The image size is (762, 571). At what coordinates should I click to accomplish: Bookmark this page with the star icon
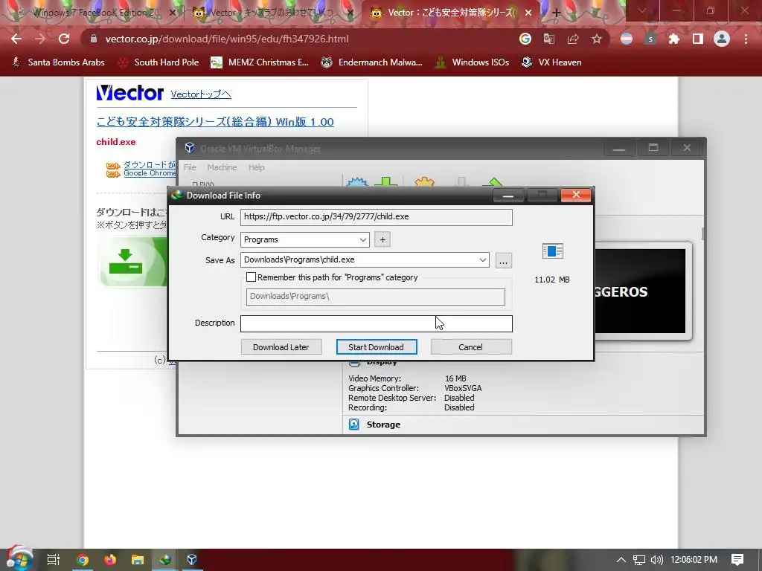point(596,39)
